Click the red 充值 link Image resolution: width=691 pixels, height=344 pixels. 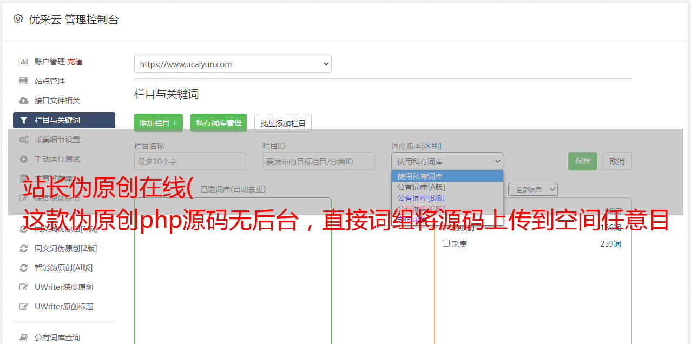[x=75, y=62]
